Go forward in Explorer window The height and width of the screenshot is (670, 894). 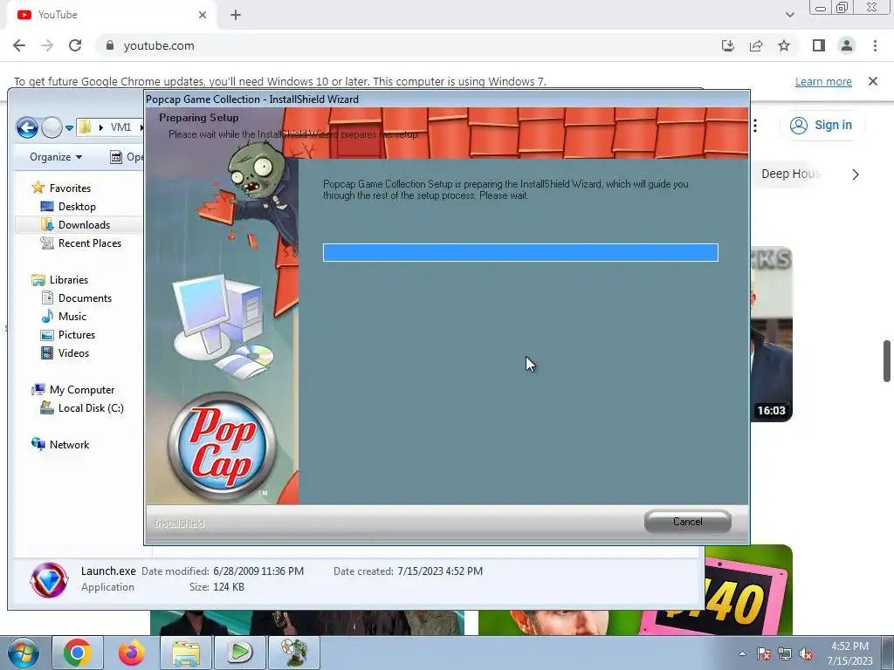point(52,127)
